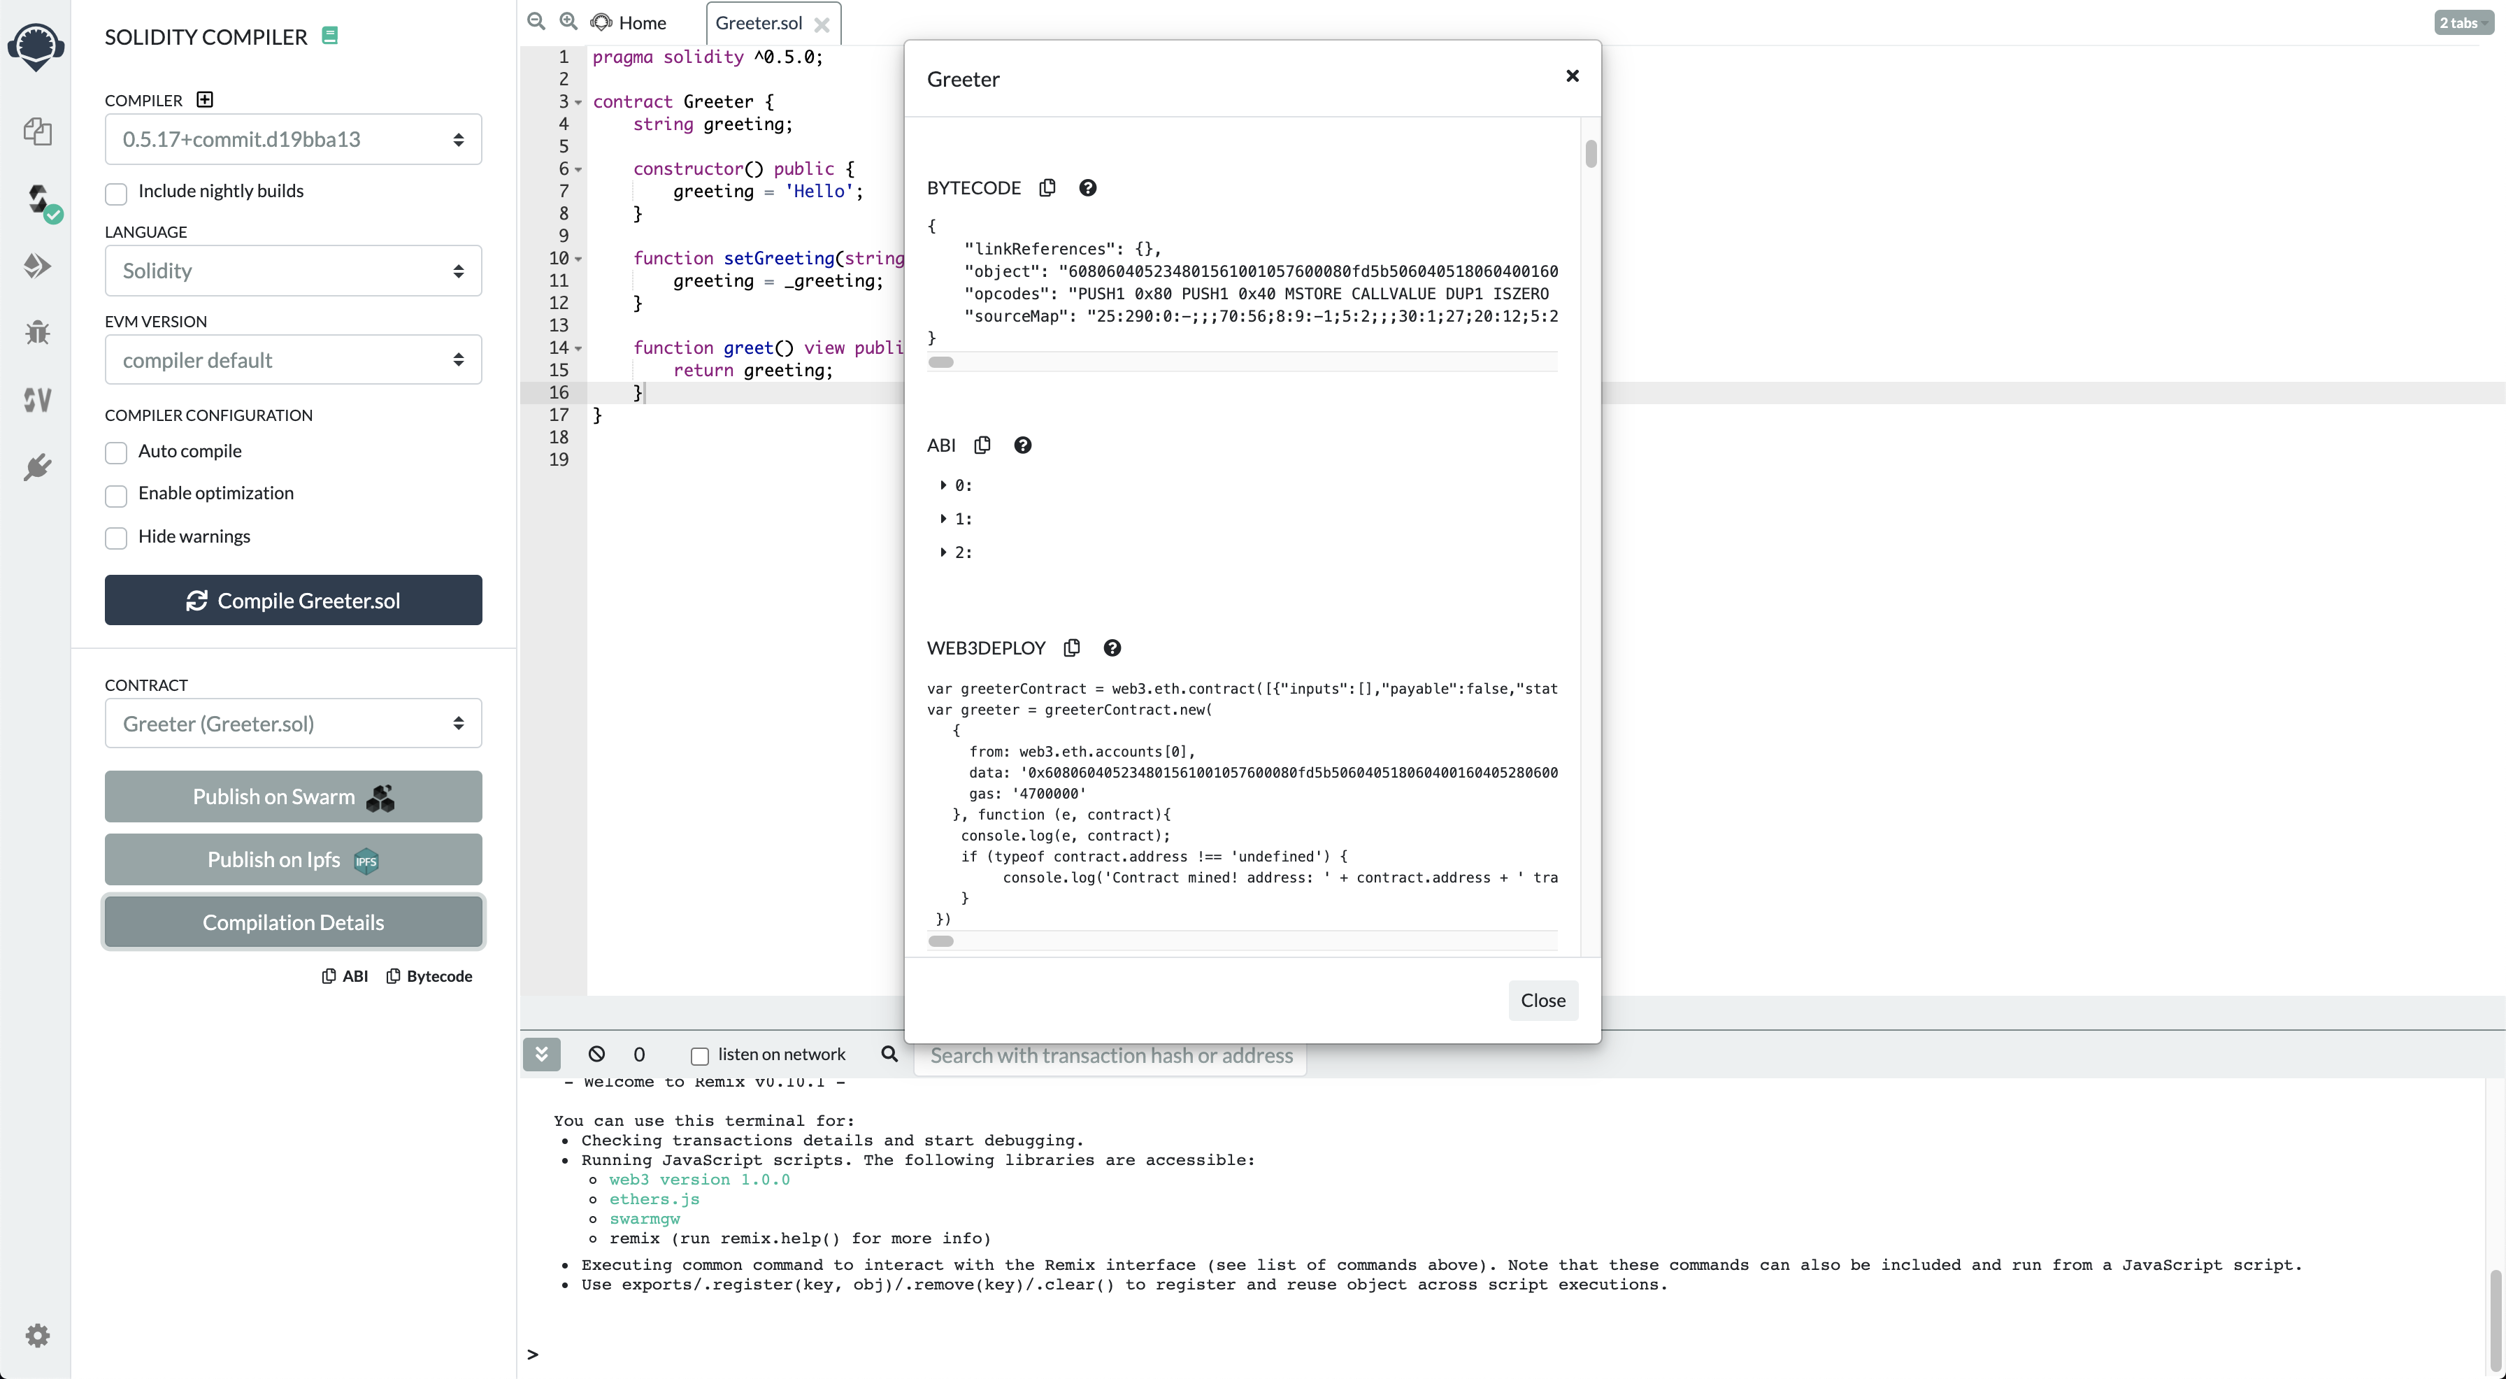Enable the Auto compile checkbox
The width and height of the screenshot is (2506, 1379).
116,452
